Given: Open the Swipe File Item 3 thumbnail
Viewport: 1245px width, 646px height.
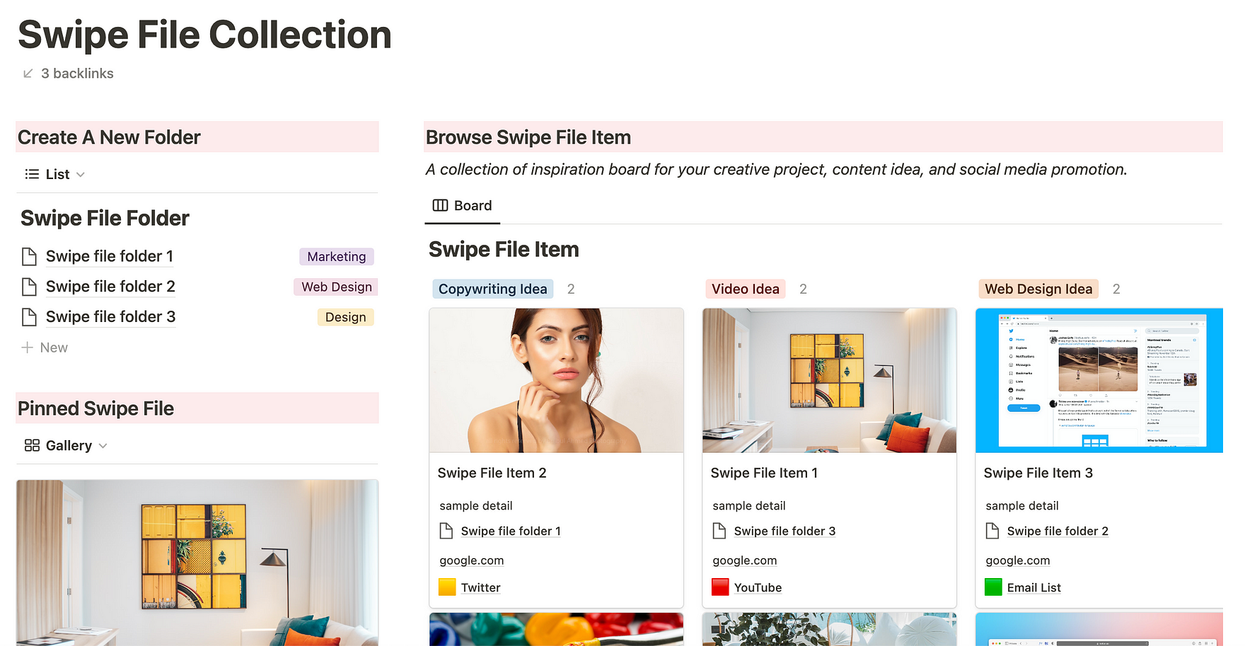Looking at the screenshot, I should click(1099, 380).
